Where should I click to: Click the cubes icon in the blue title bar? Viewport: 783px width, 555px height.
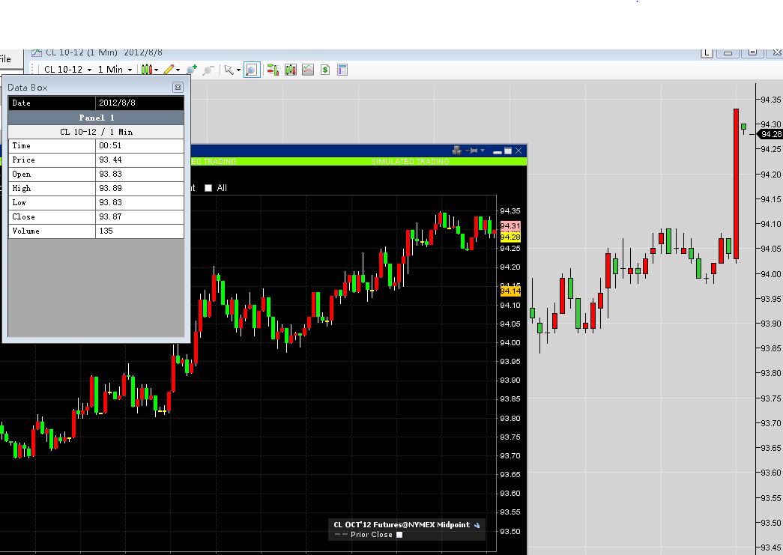(x=456, y=151)
